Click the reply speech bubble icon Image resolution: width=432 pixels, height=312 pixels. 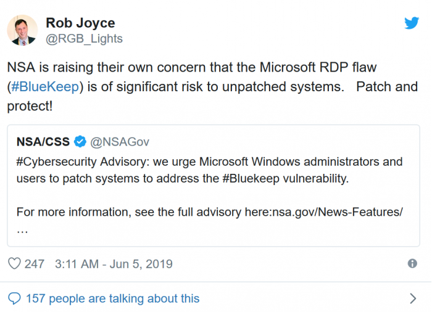[14, 298]
